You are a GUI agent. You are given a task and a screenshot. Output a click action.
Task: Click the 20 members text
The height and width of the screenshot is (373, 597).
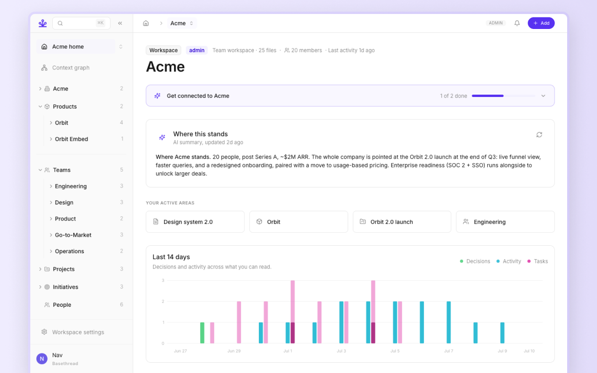click(x=306, y=50)
